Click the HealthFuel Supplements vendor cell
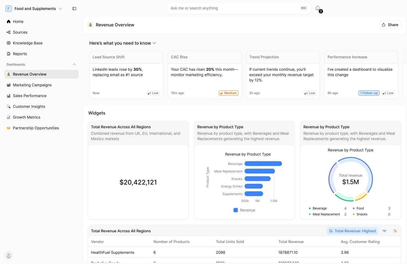The image size is (407, 264). [113, 252]
